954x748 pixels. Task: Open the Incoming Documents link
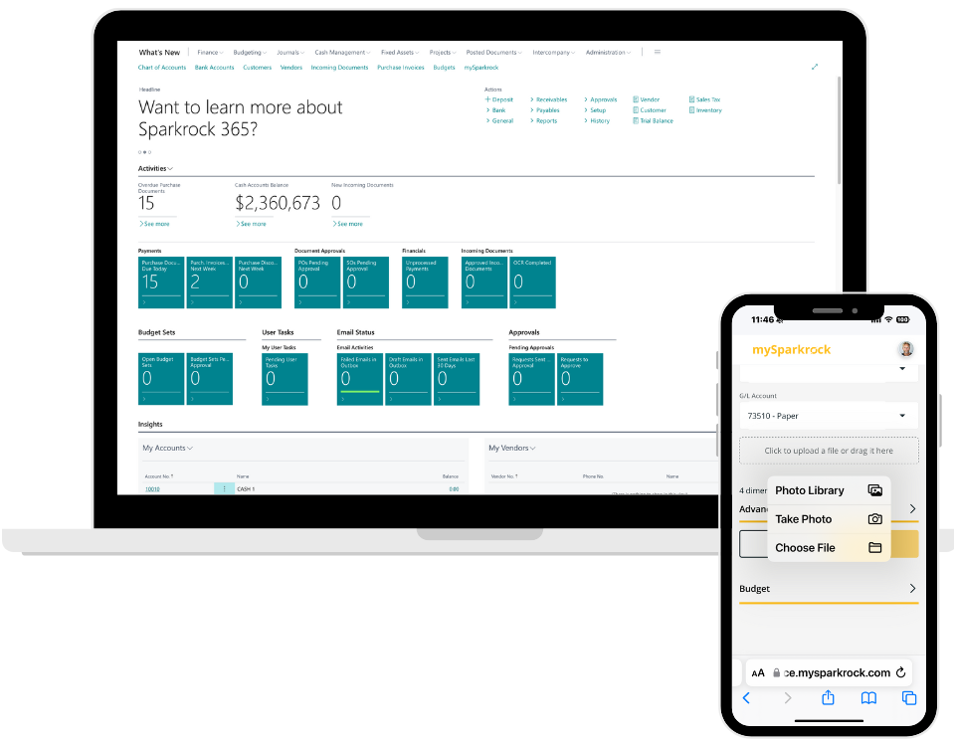pos(339,68)
